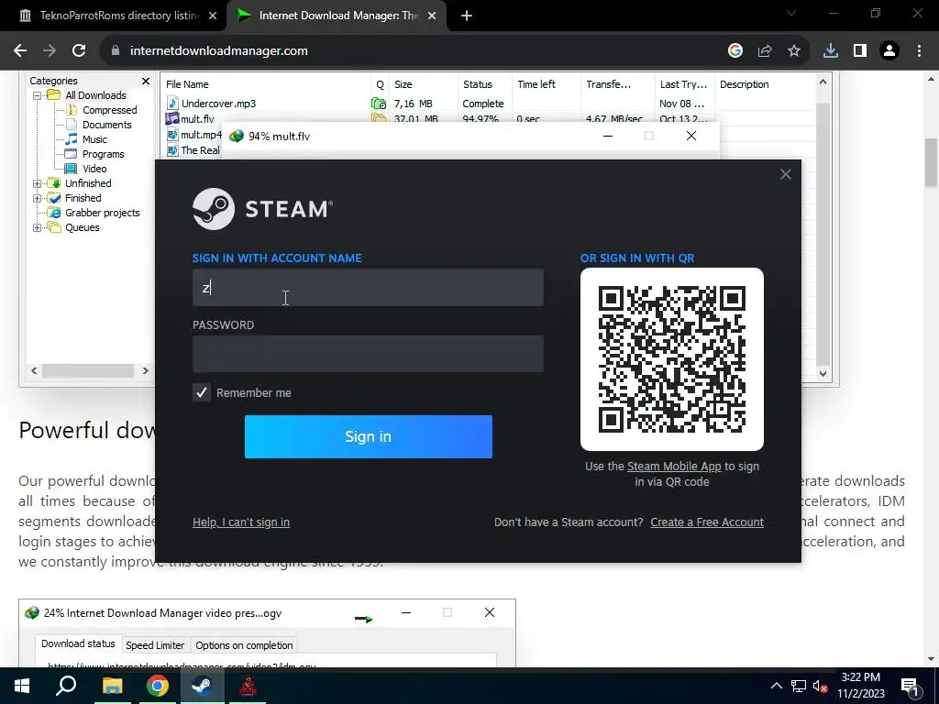Open Chrome from the taskbar
The width and height of the screenshot is (939, 704).
coord(158,686)
